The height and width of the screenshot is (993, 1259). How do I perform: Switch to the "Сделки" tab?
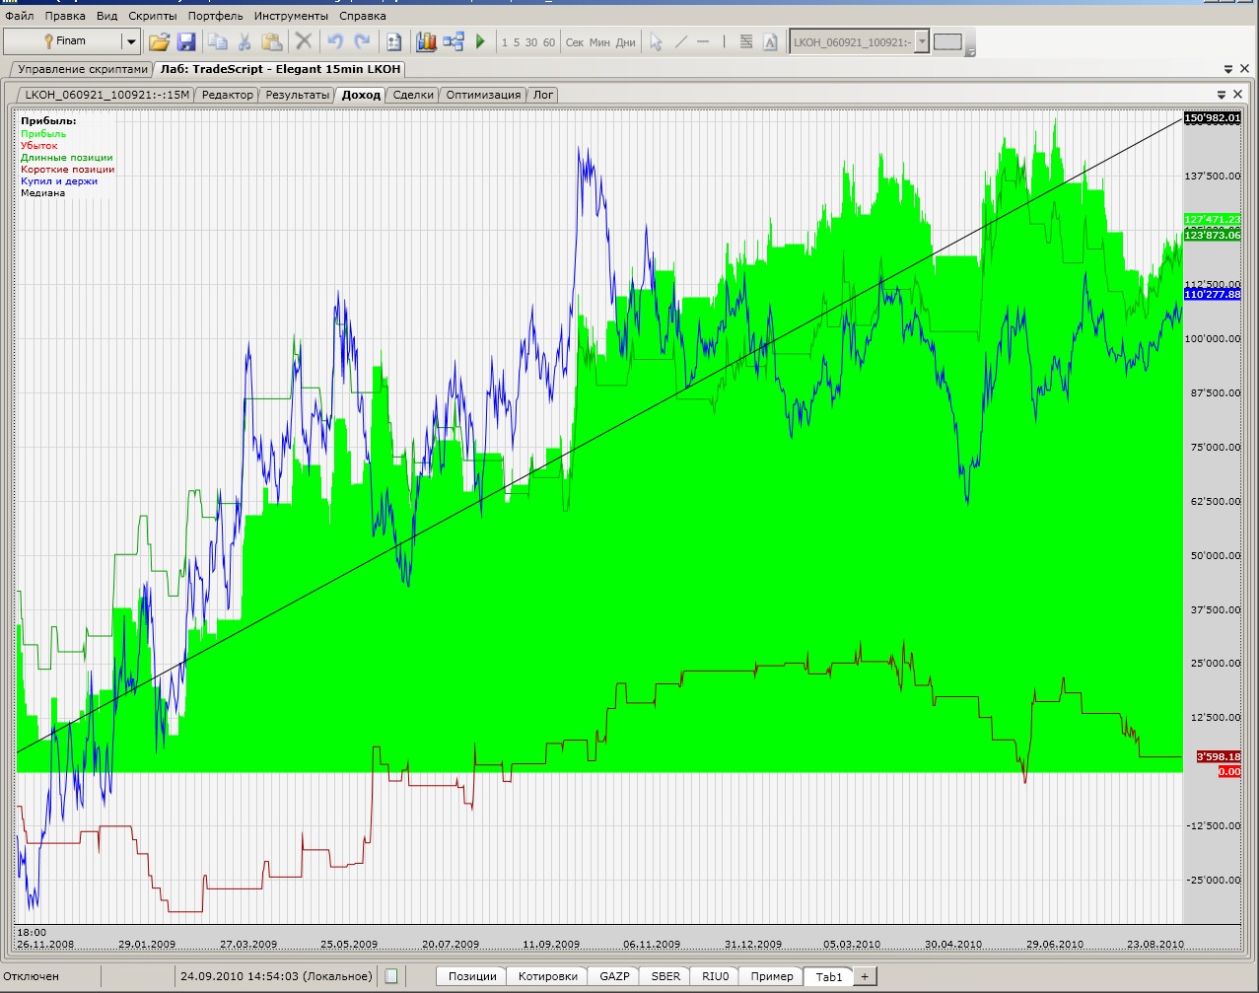pos(413,95)
